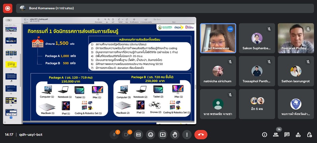Click the tile showing 6 more participants
This screenshot has width=317, height=143.
pos(257,104)
